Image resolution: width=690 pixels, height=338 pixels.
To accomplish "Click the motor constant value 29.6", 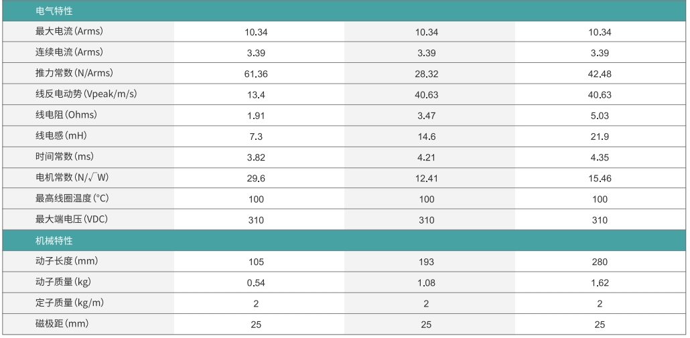I will (257, 178).
